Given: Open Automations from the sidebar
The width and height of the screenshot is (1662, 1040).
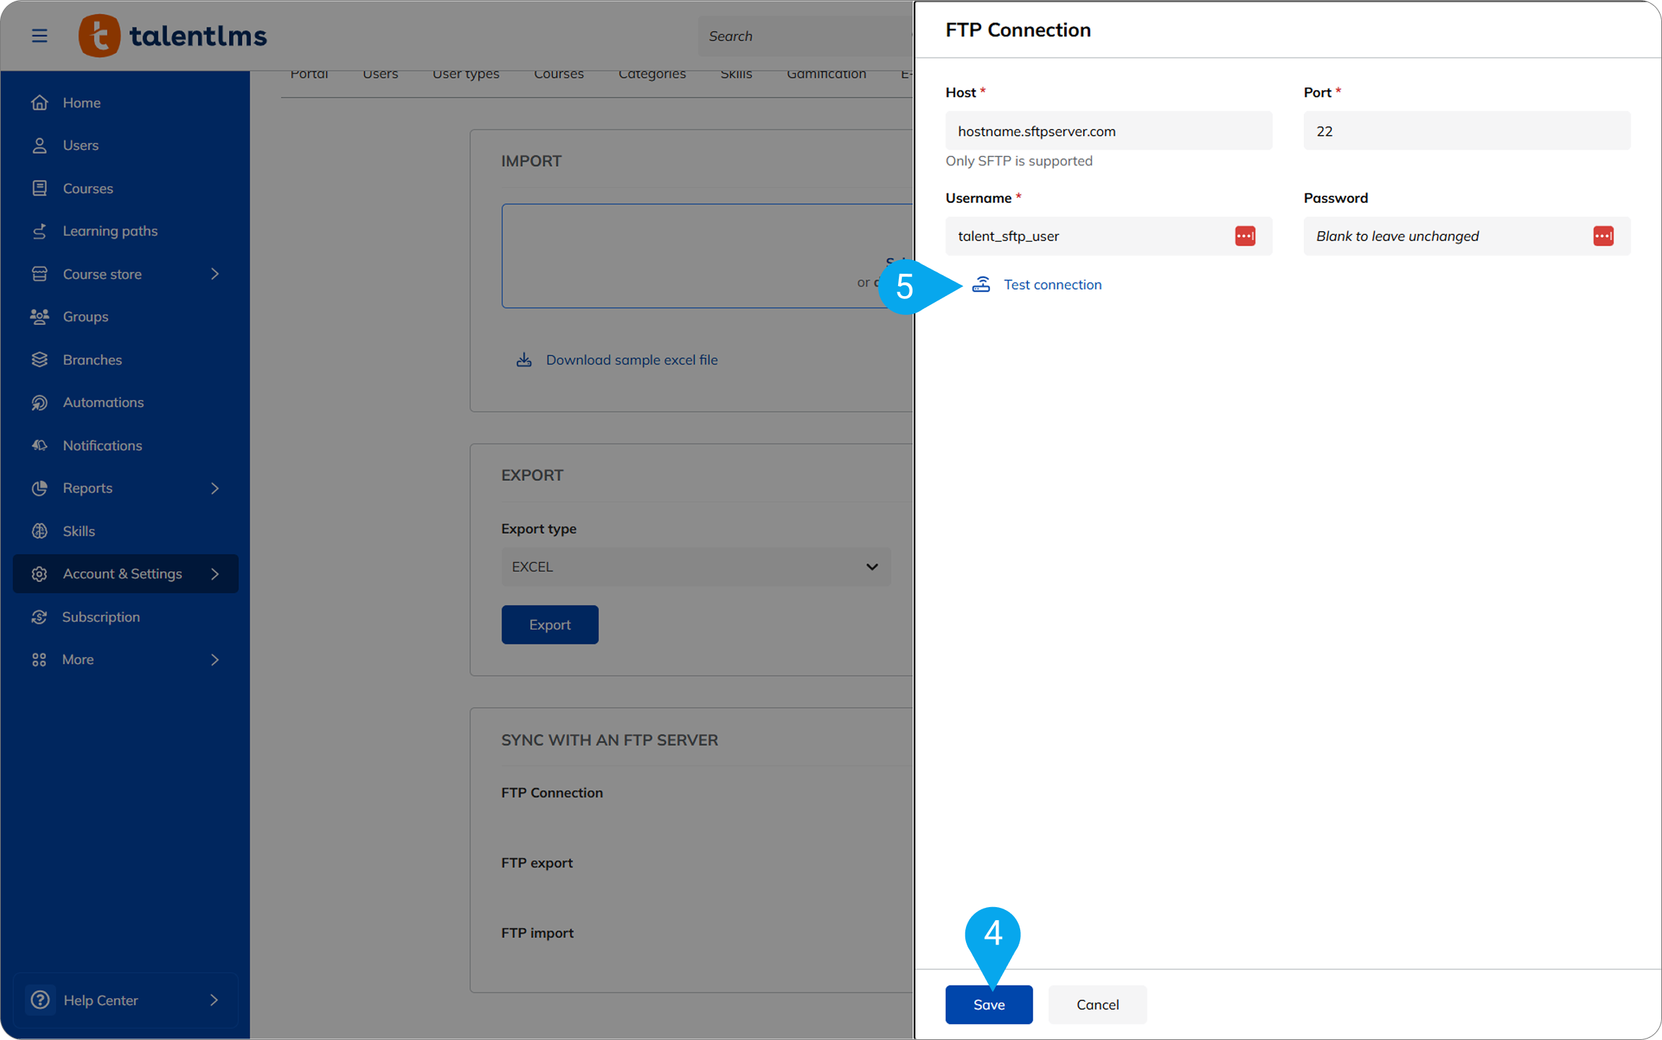Looking at the screenshot, I should (103, 402).
